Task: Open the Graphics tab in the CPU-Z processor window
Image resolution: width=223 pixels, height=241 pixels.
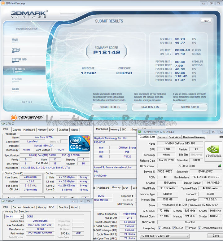Action: tap(63, 129)
